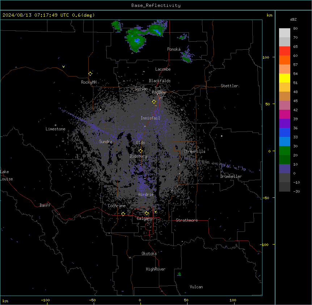Click the Olds town label

tap(140, 143)
